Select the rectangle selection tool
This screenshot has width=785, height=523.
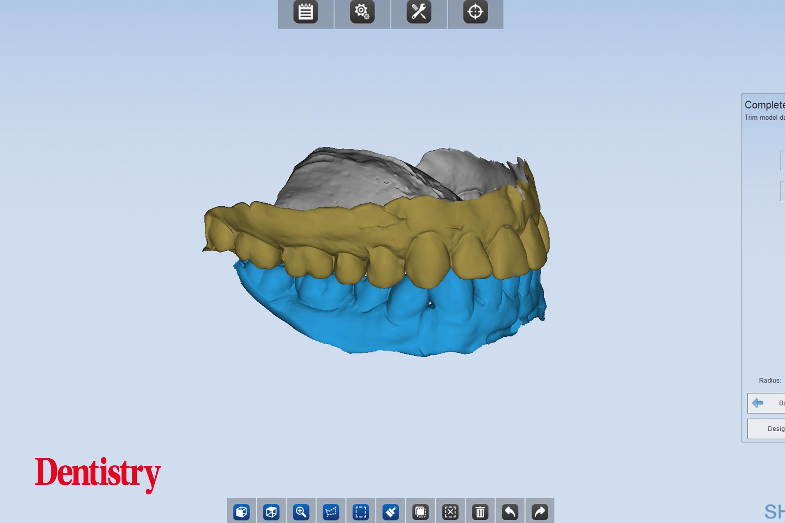pos(361,512)
